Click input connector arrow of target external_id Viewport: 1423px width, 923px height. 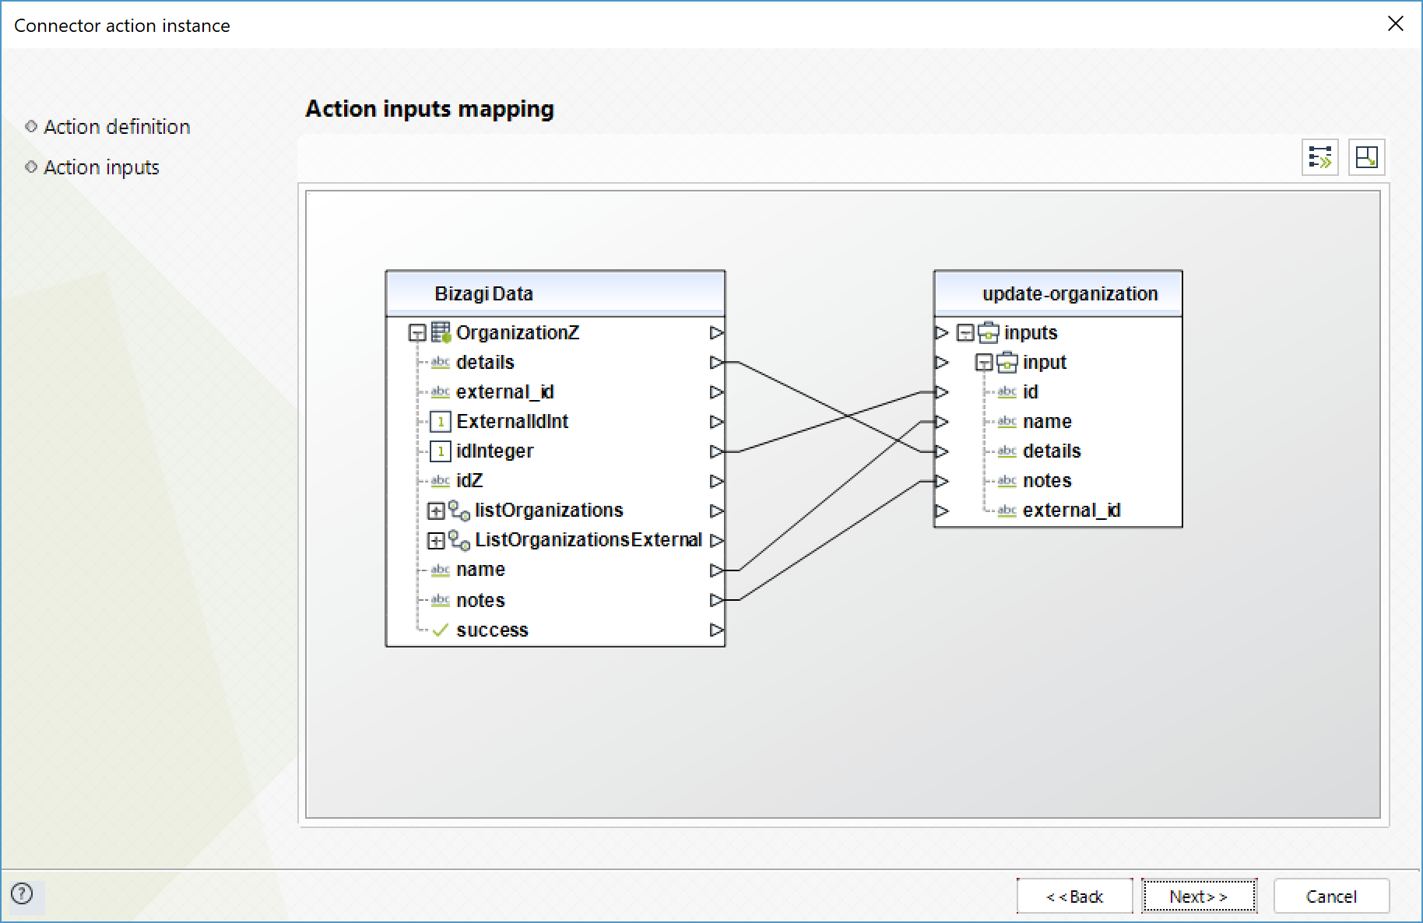pyautogui.click(x=942, y=511)
